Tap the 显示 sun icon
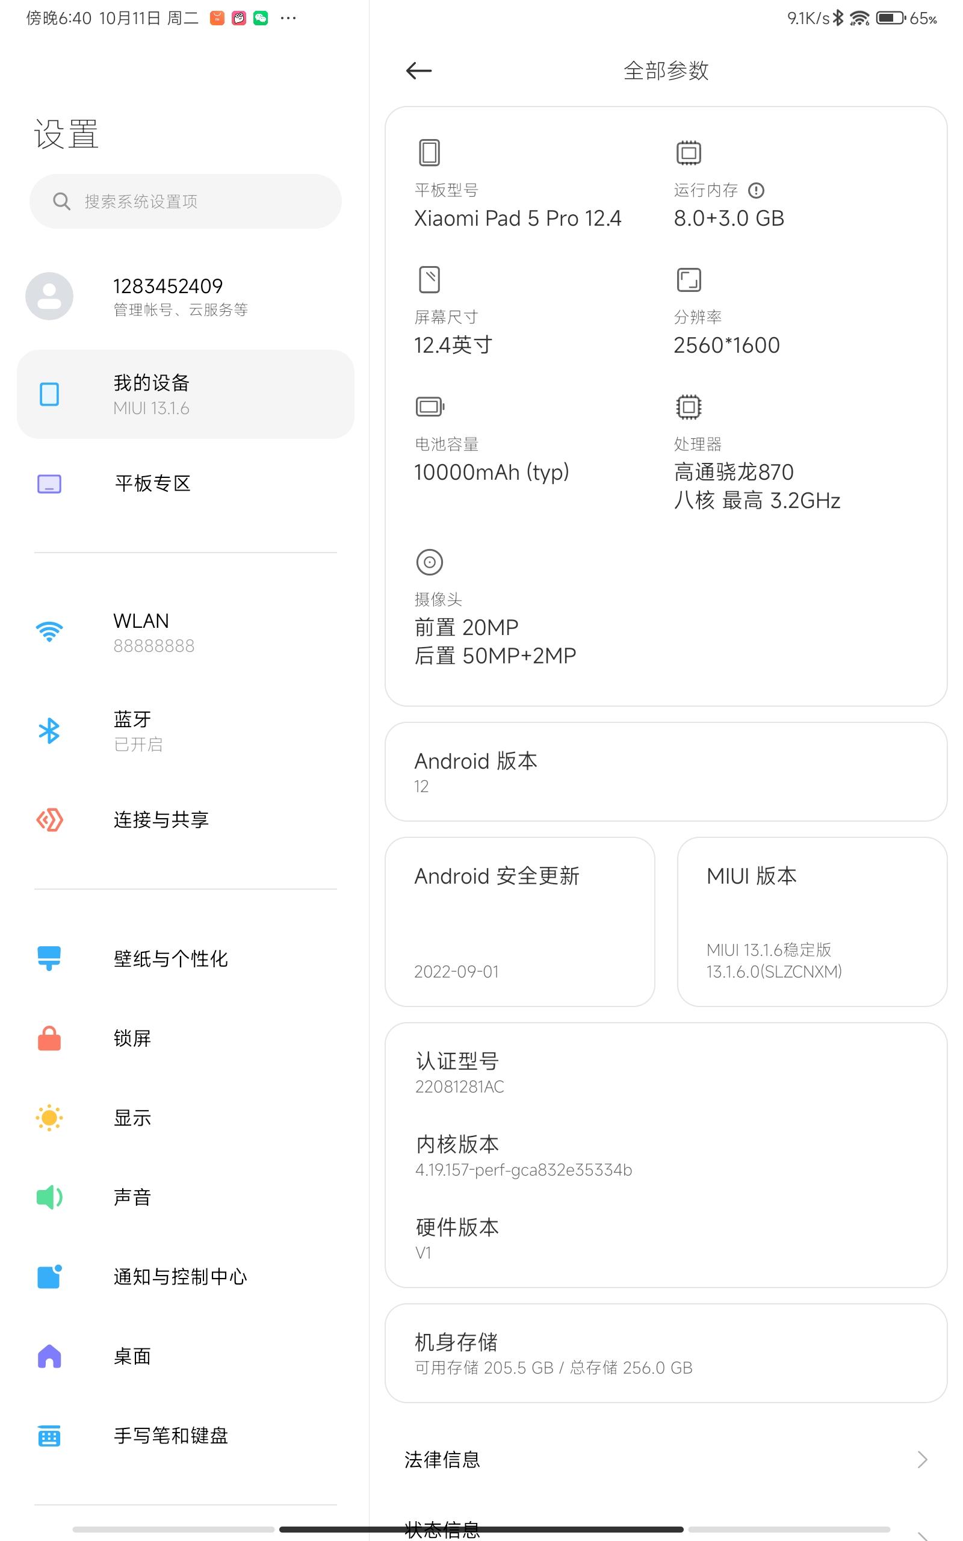 coord(49,1118)
